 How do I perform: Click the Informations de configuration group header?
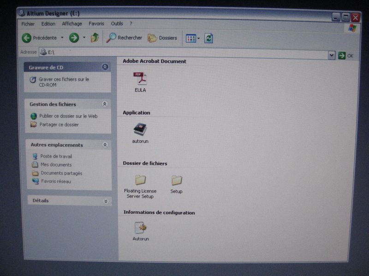tap(159, 213)
